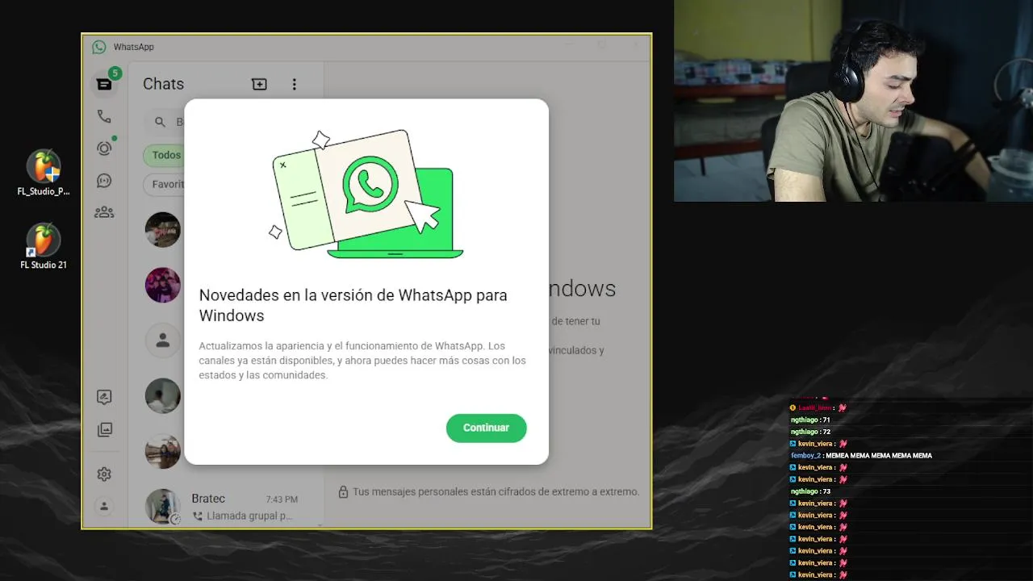This screenshot has height=581, width=1033.
Task: Select the Todos filter chip
Action: tap(164, 155)
